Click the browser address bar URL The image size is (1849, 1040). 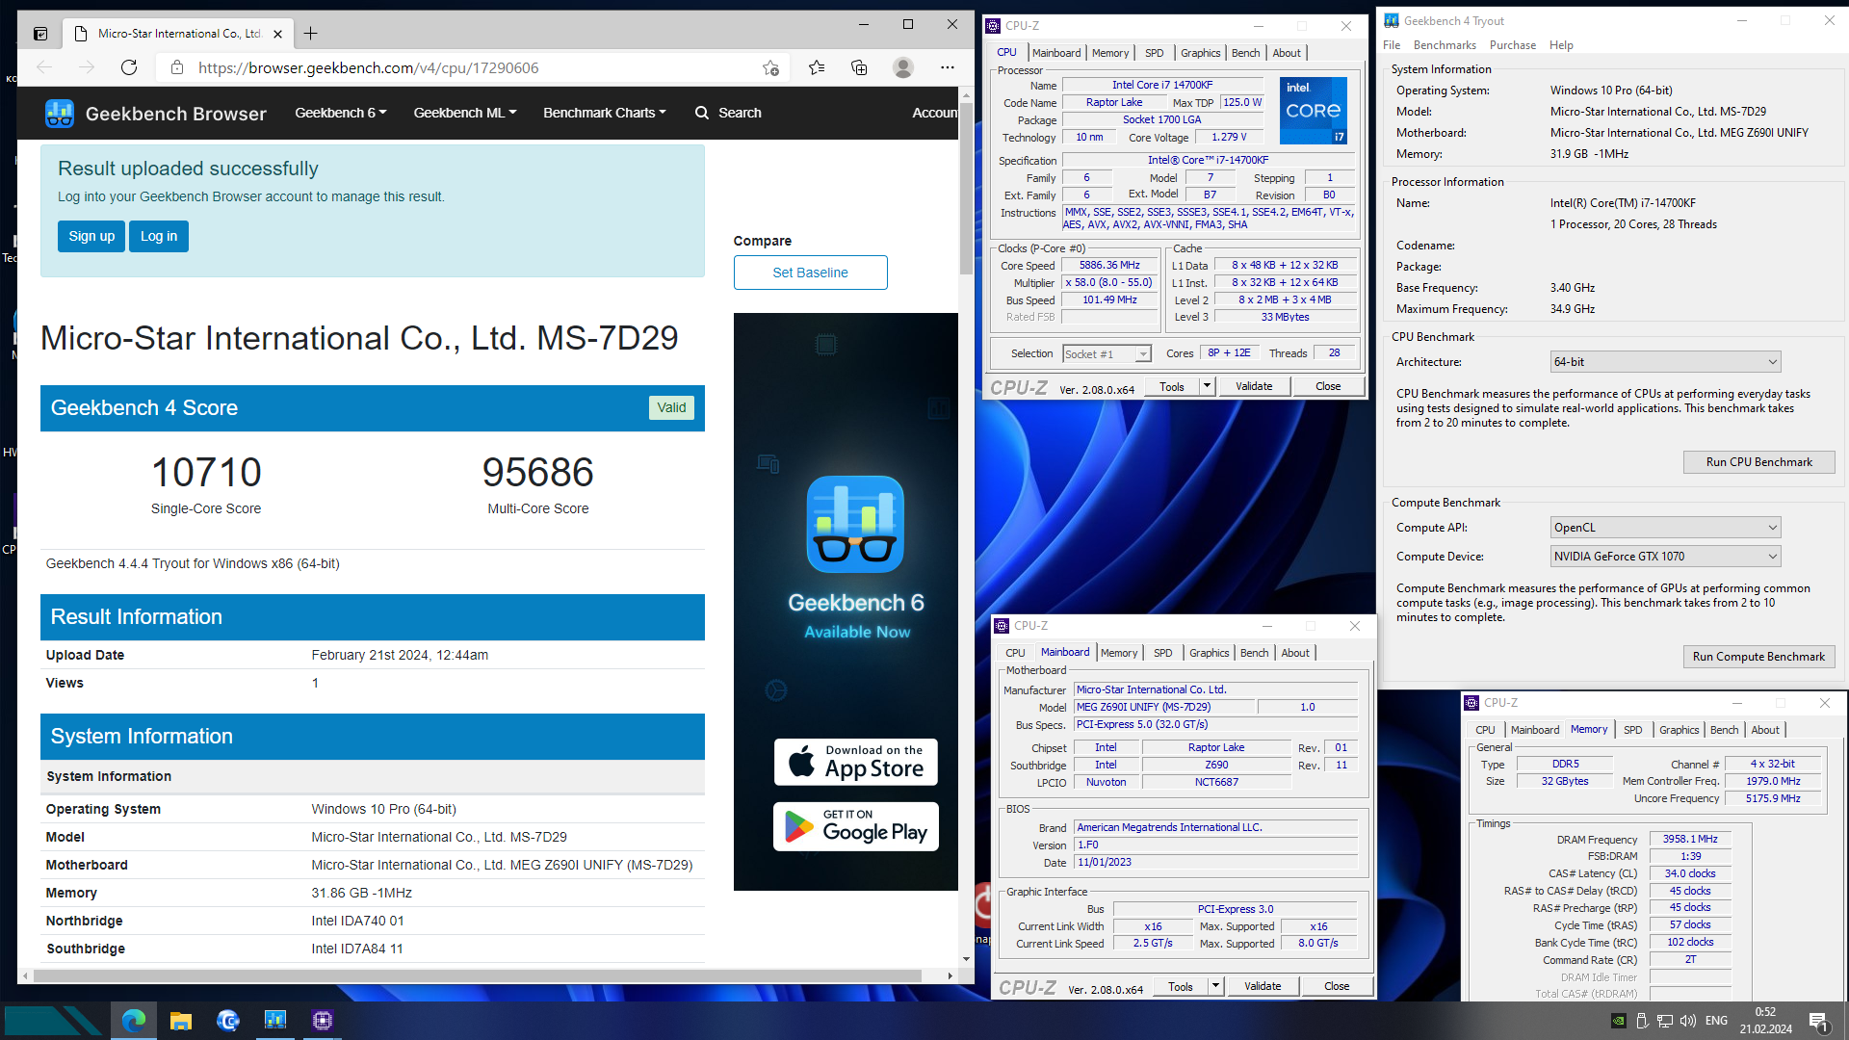369,67
